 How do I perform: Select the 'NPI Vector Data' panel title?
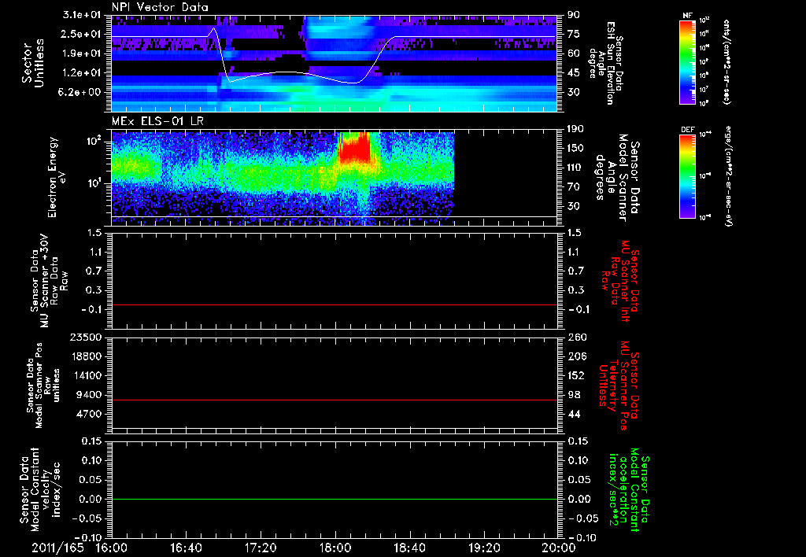[161, 7]
